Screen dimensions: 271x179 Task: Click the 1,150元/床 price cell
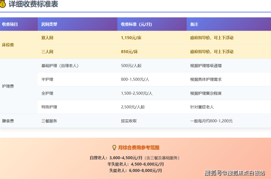pyautogui.click(x=152, y=38)
